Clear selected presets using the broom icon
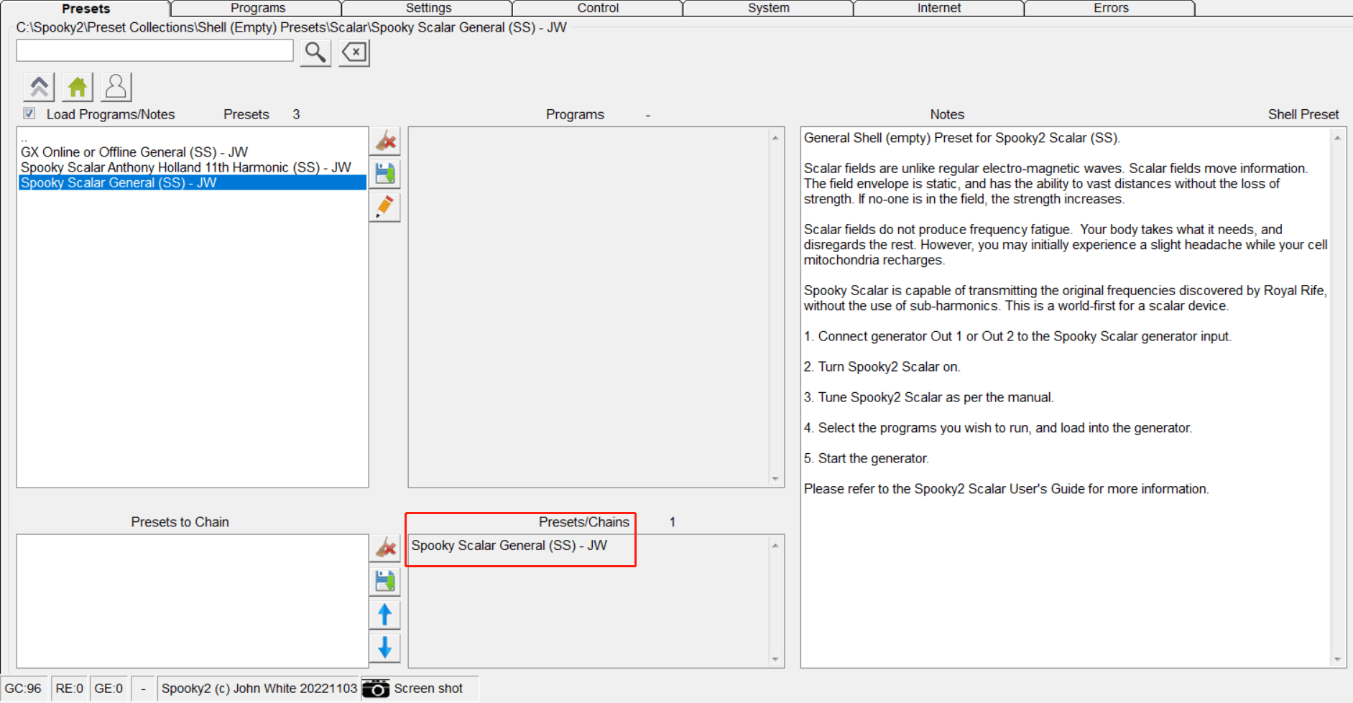This screenshot has height=703, width=1353. (x=385, y=141)
